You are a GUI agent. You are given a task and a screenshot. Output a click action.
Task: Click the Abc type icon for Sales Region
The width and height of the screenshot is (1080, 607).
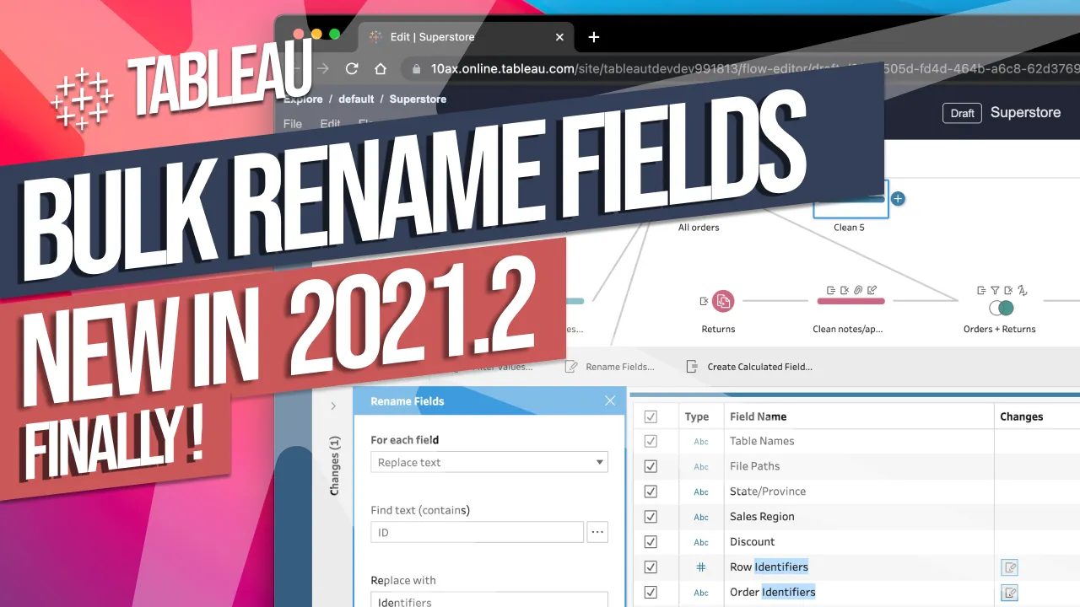click(x=701, y=517)
